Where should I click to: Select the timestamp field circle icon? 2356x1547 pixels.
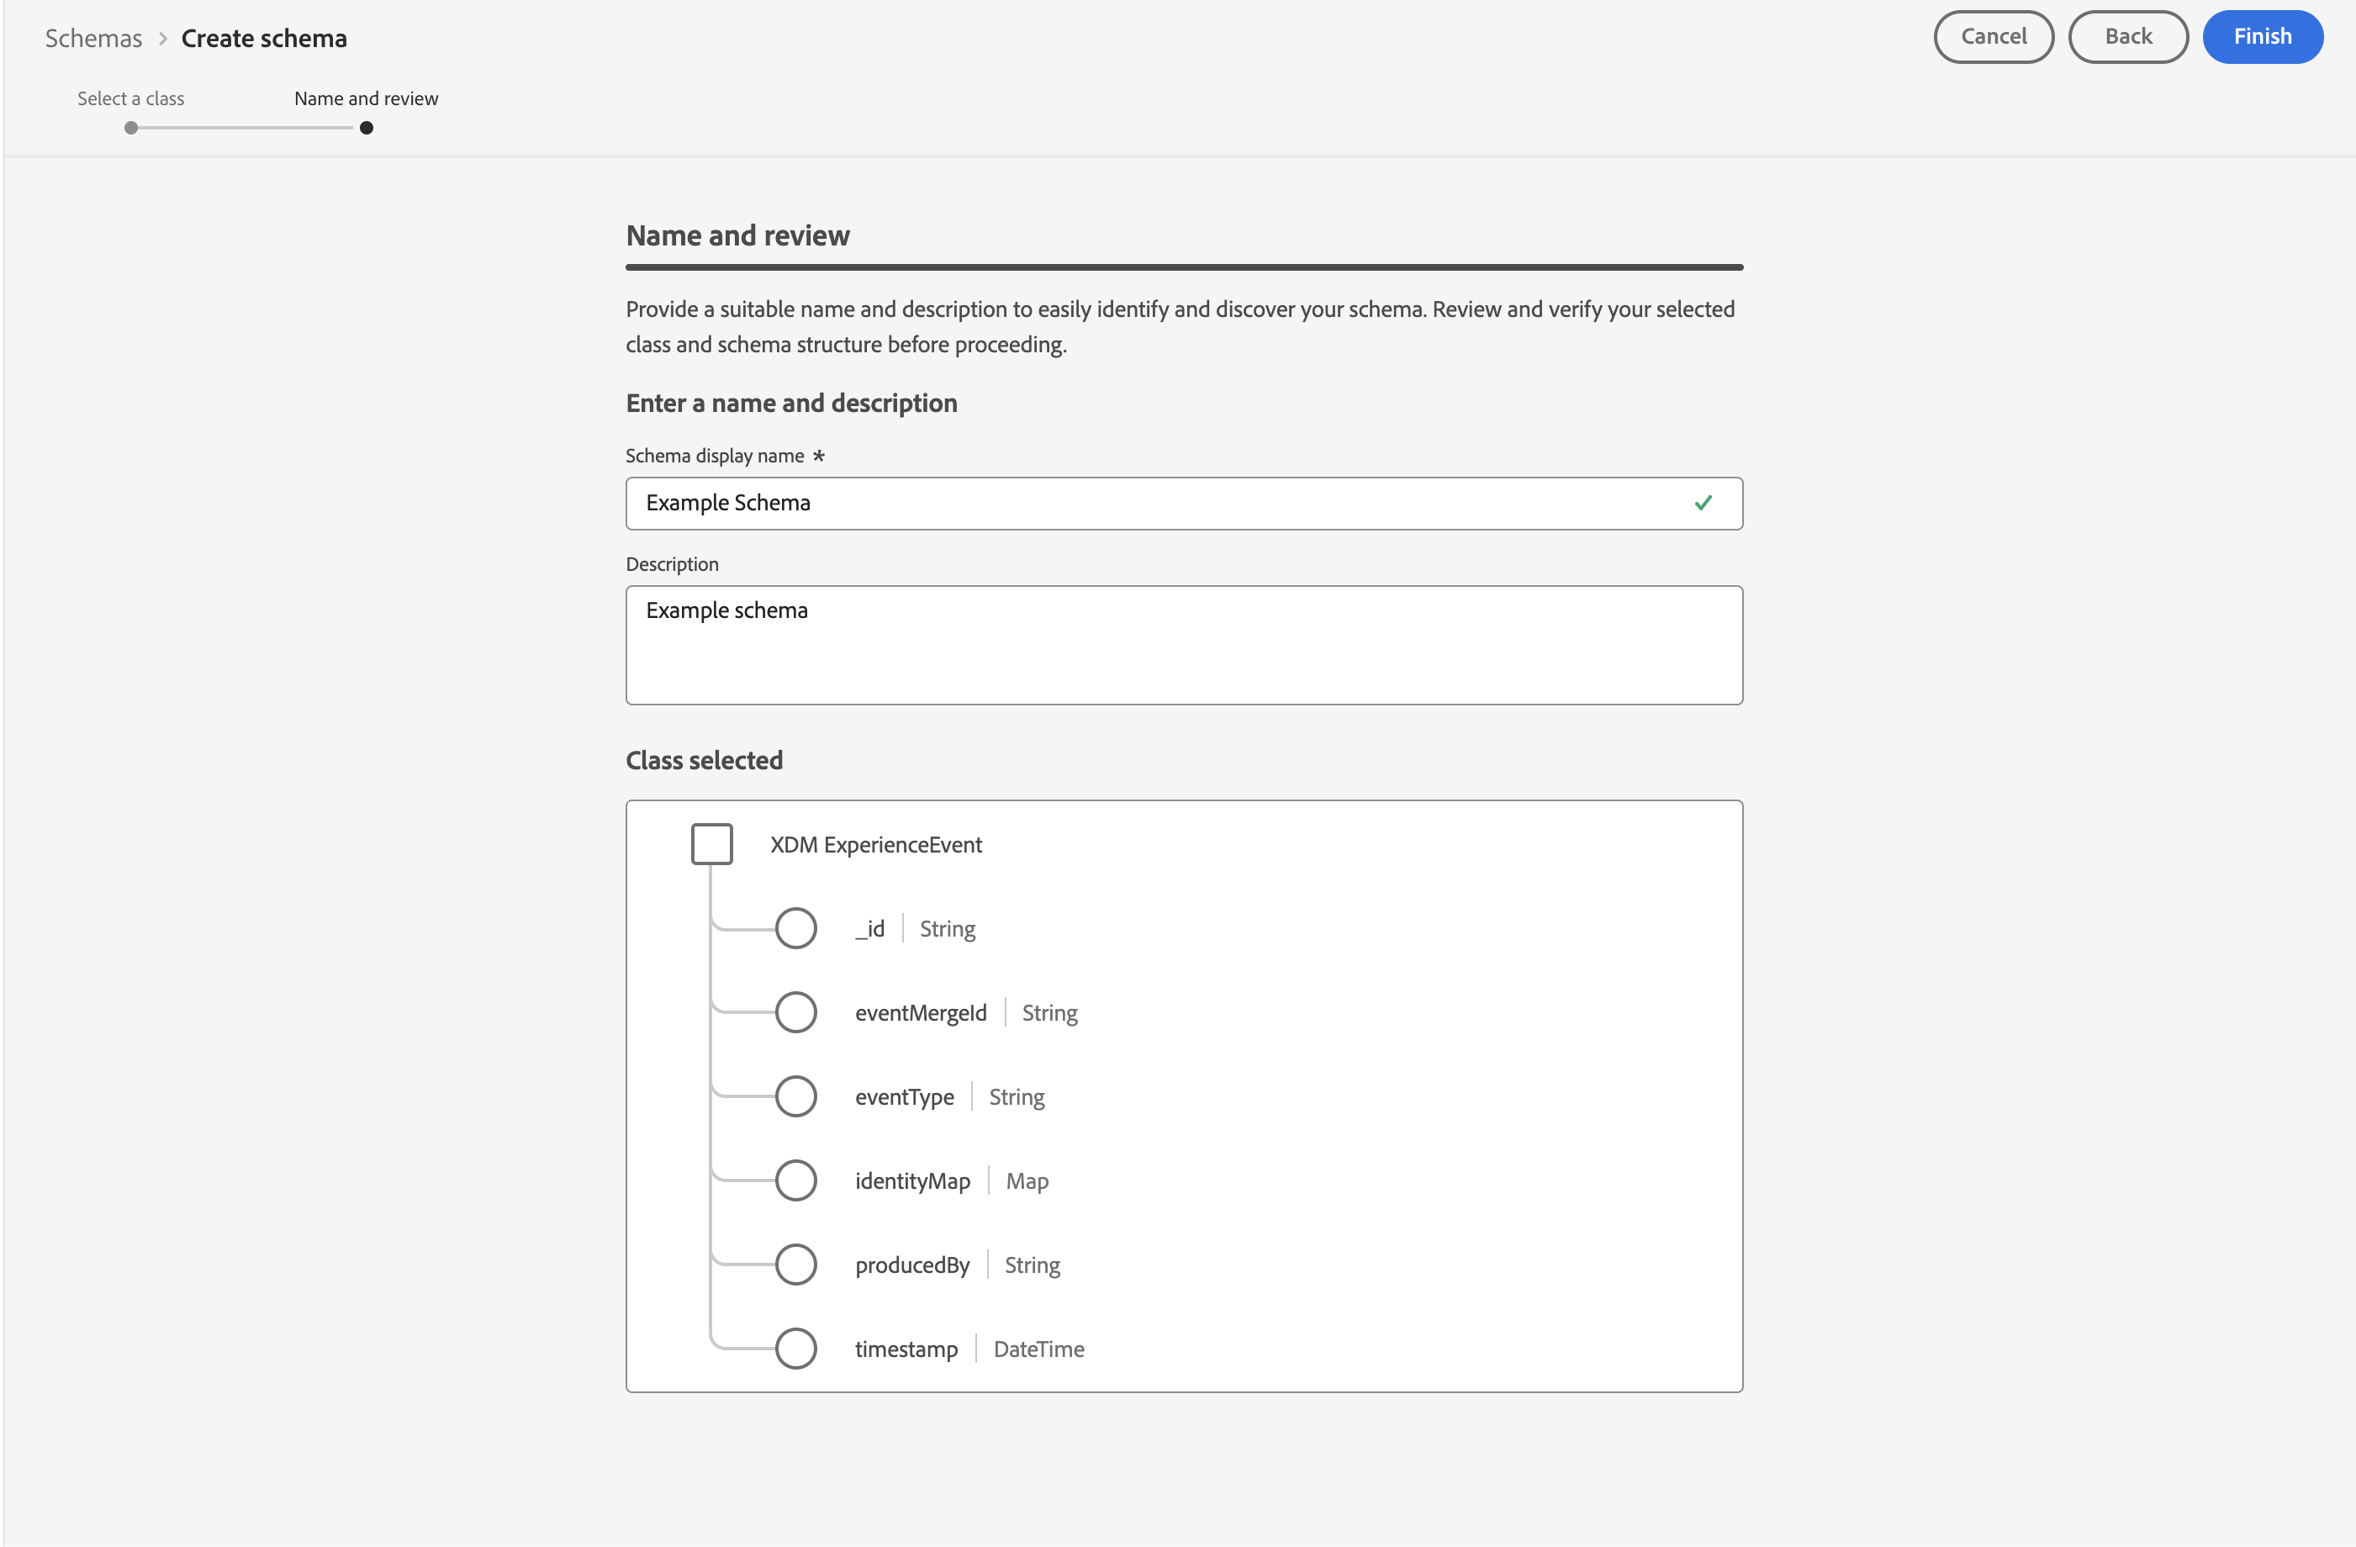[796, 1349]
